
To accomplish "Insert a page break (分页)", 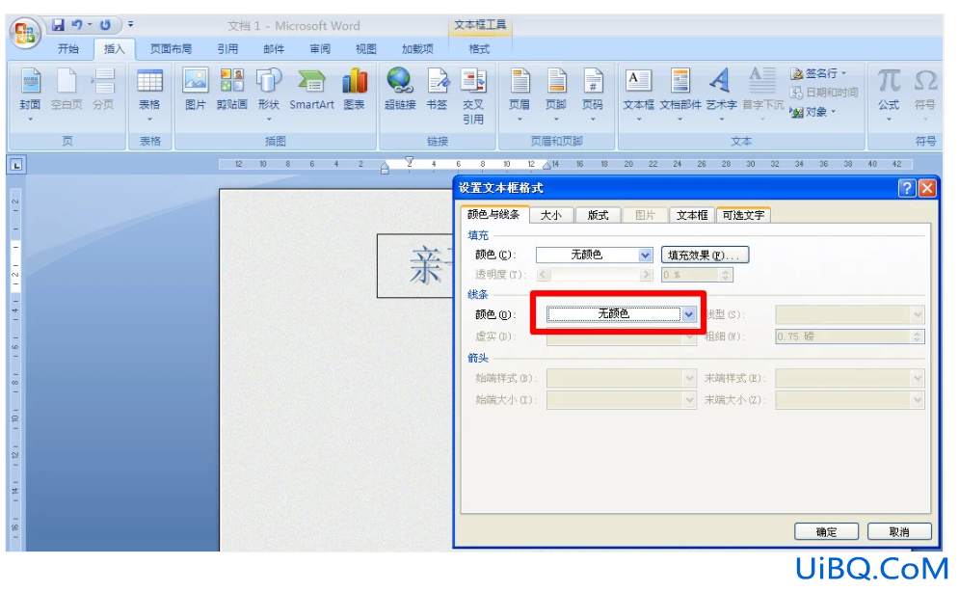I will tap(103, 91).
